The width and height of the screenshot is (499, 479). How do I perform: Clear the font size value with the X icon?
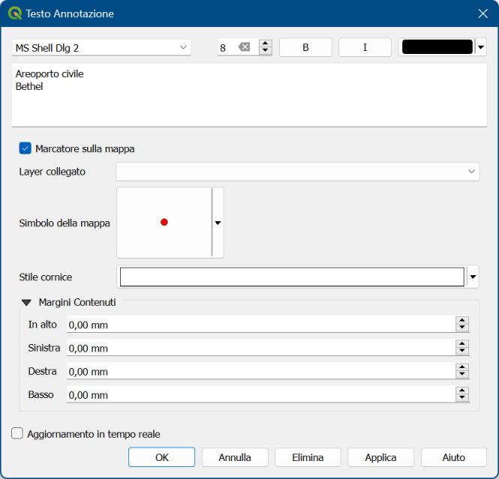tap(245, 47)
